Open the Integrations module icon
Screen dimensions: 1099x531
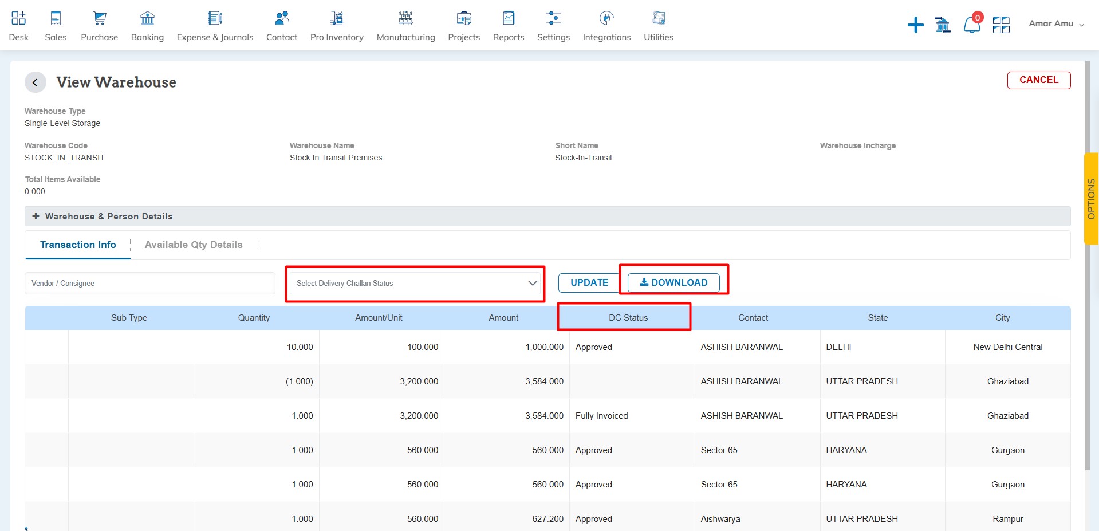point(606,18)
